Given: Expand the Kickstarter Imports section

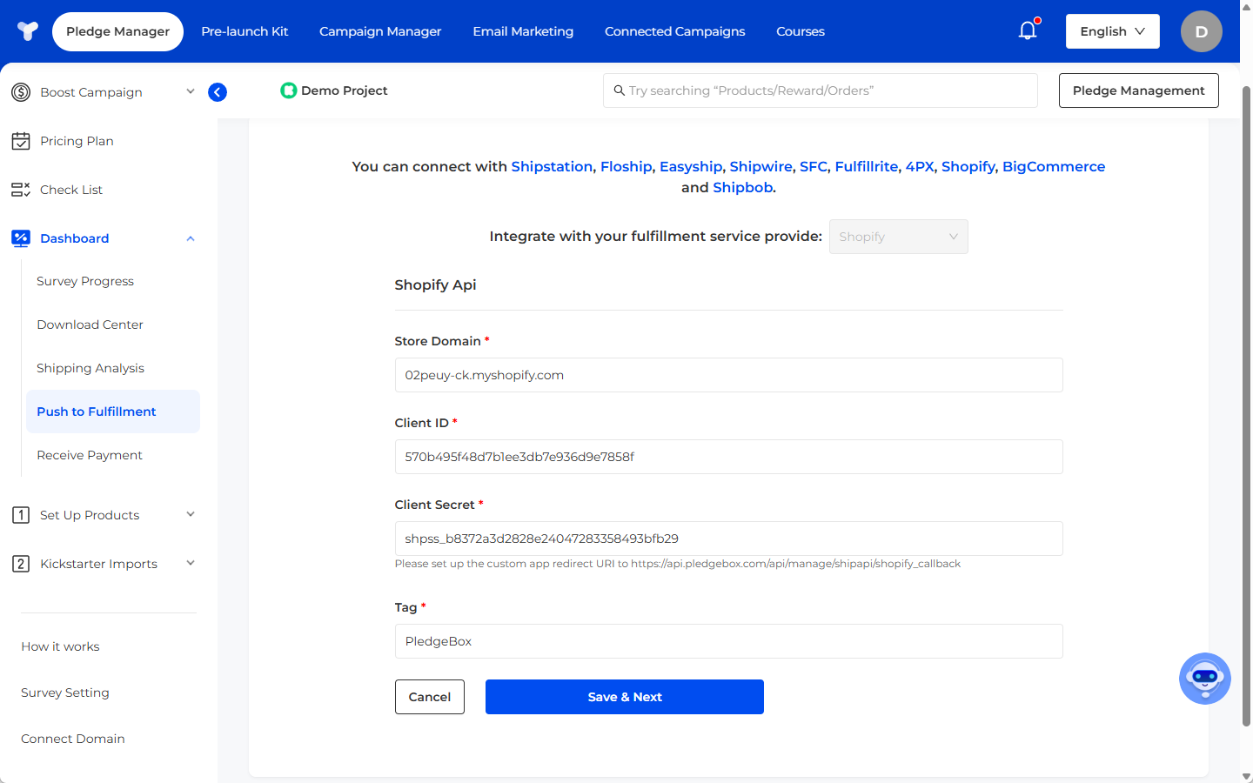Looking at the screenshot, I should point(191,564).
